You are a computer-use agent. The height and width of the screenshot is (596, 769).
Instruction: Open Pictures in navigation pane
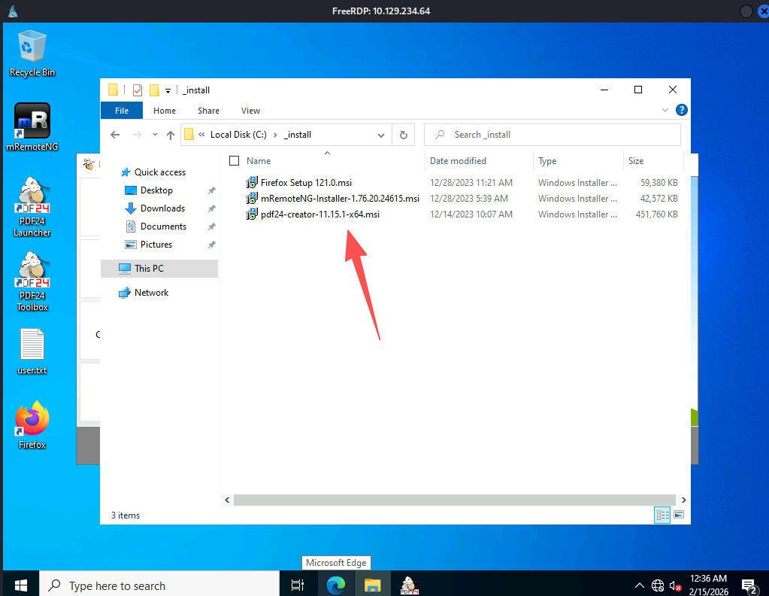[156, 245]
